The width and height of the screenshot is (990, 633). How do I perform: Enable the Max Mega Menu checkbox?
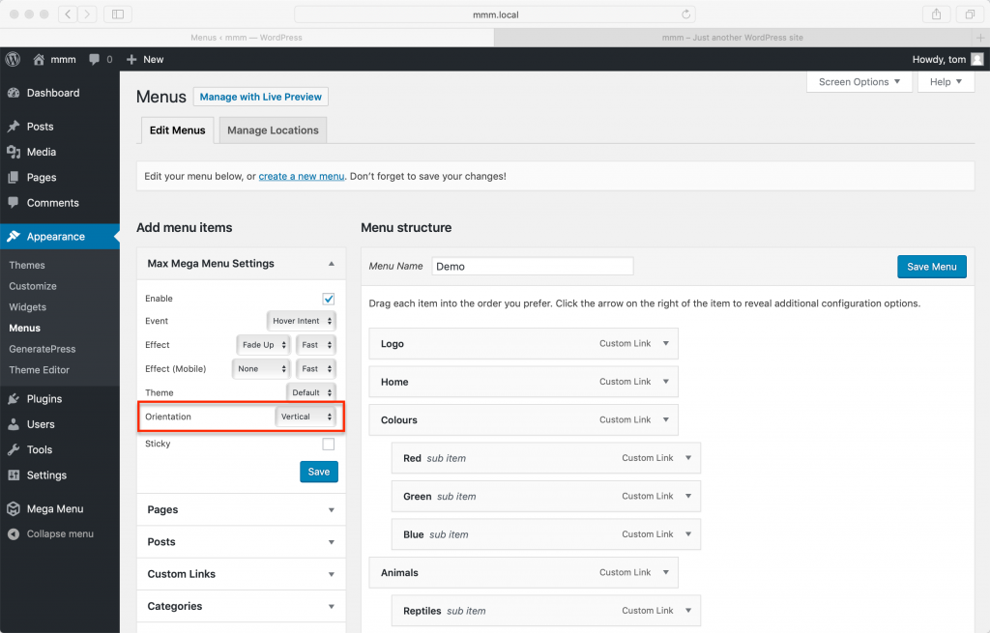click(x=328, y=298)
